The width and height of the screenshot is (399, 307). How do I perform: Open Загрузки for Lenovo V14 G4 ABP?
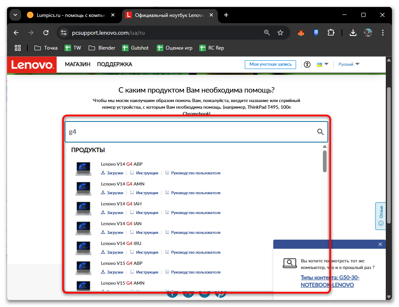(x=112, y=173)
